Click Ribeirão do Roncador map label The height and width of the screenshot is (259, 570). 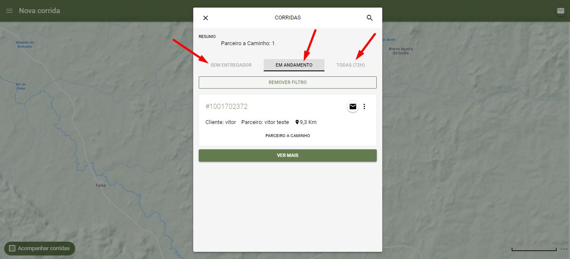click(24, 44)
